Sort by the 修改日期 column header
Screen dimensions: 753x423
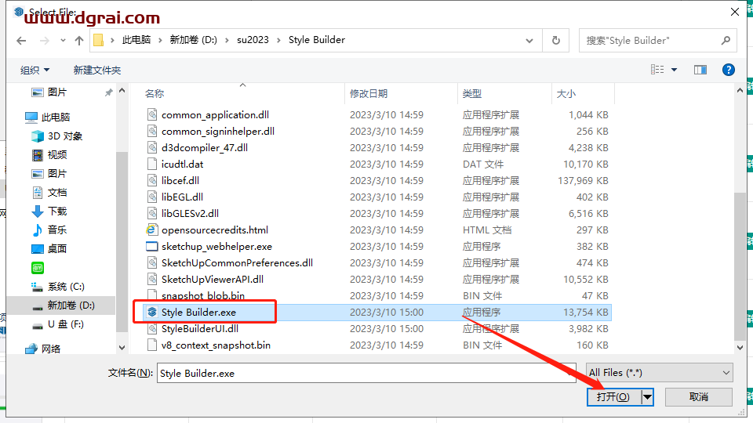(x=369, y=93)
